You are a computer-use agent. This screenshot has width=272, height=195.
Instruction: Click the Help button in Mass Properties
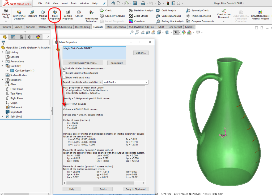[x=72, y=189]
